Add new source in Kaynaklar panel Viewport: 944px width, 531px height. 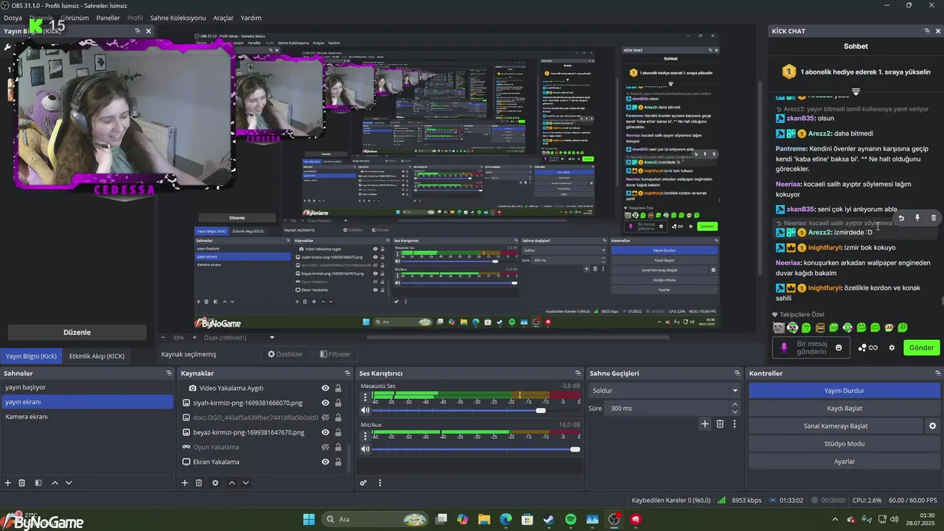185,483
